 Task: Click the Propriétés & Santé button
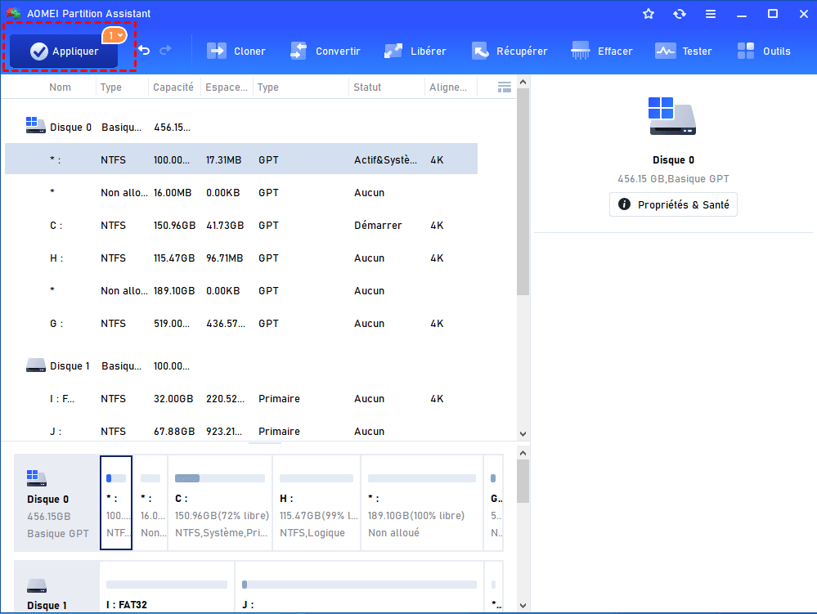(x=674, y=204)
